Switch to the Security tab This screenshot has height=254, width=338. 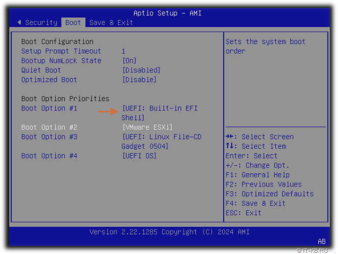pyautogui.click(x=41, y=22)
